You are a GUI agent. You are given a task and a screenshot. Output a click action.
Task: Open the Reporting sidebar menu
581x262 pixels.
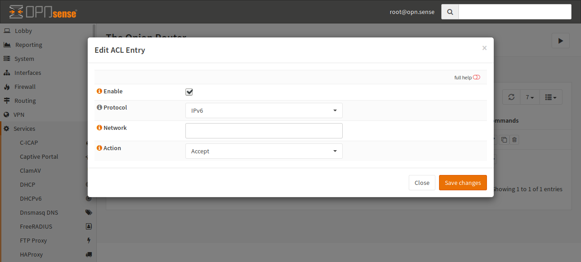coord(28,45)
